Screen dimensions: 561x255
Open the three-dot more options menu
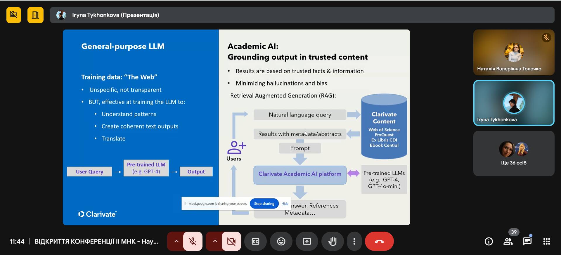click(354, 241)
